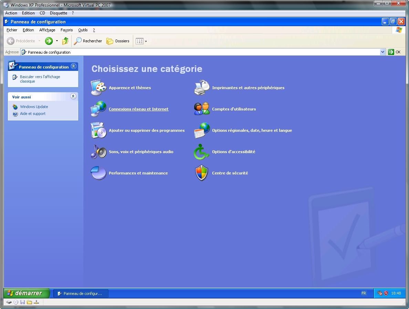This screenshot has height=309, width=409.
Task: Click the floppy disk icon in Virtual PC status bar
Action: pos(23,302)
